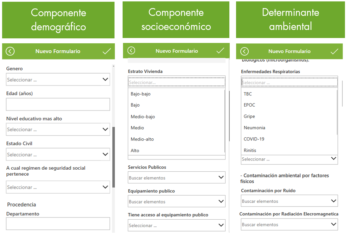Viewport: 346px width, 233px height.
Task: Submit environmental form with checkmark icon
Action: click(334, 51)
